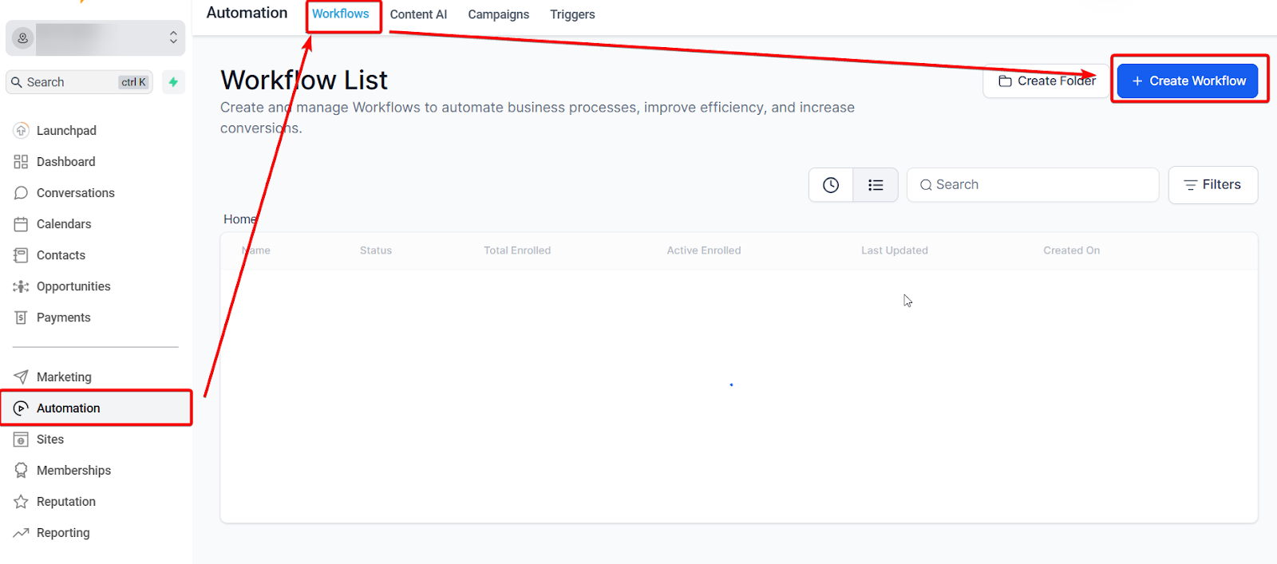Click the magnifier in workflow search

coord(926,185)
